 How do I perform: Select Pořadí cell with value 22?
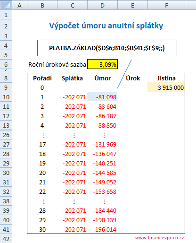(x=42, y=191)
